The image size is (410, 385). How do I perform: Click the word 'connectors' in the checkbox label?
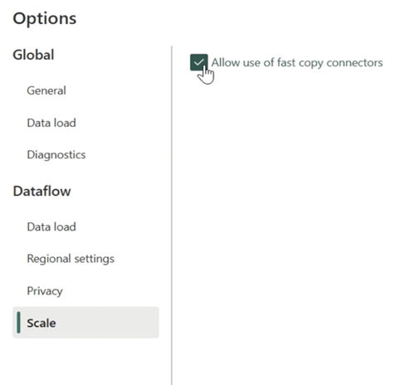pyautogui.click(x=354, y=63)
